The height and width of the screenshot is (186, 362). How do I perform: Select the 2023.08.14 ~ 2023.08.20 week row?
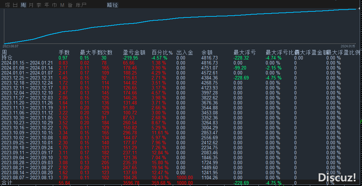pyautogui.click(x=27, y=172)
